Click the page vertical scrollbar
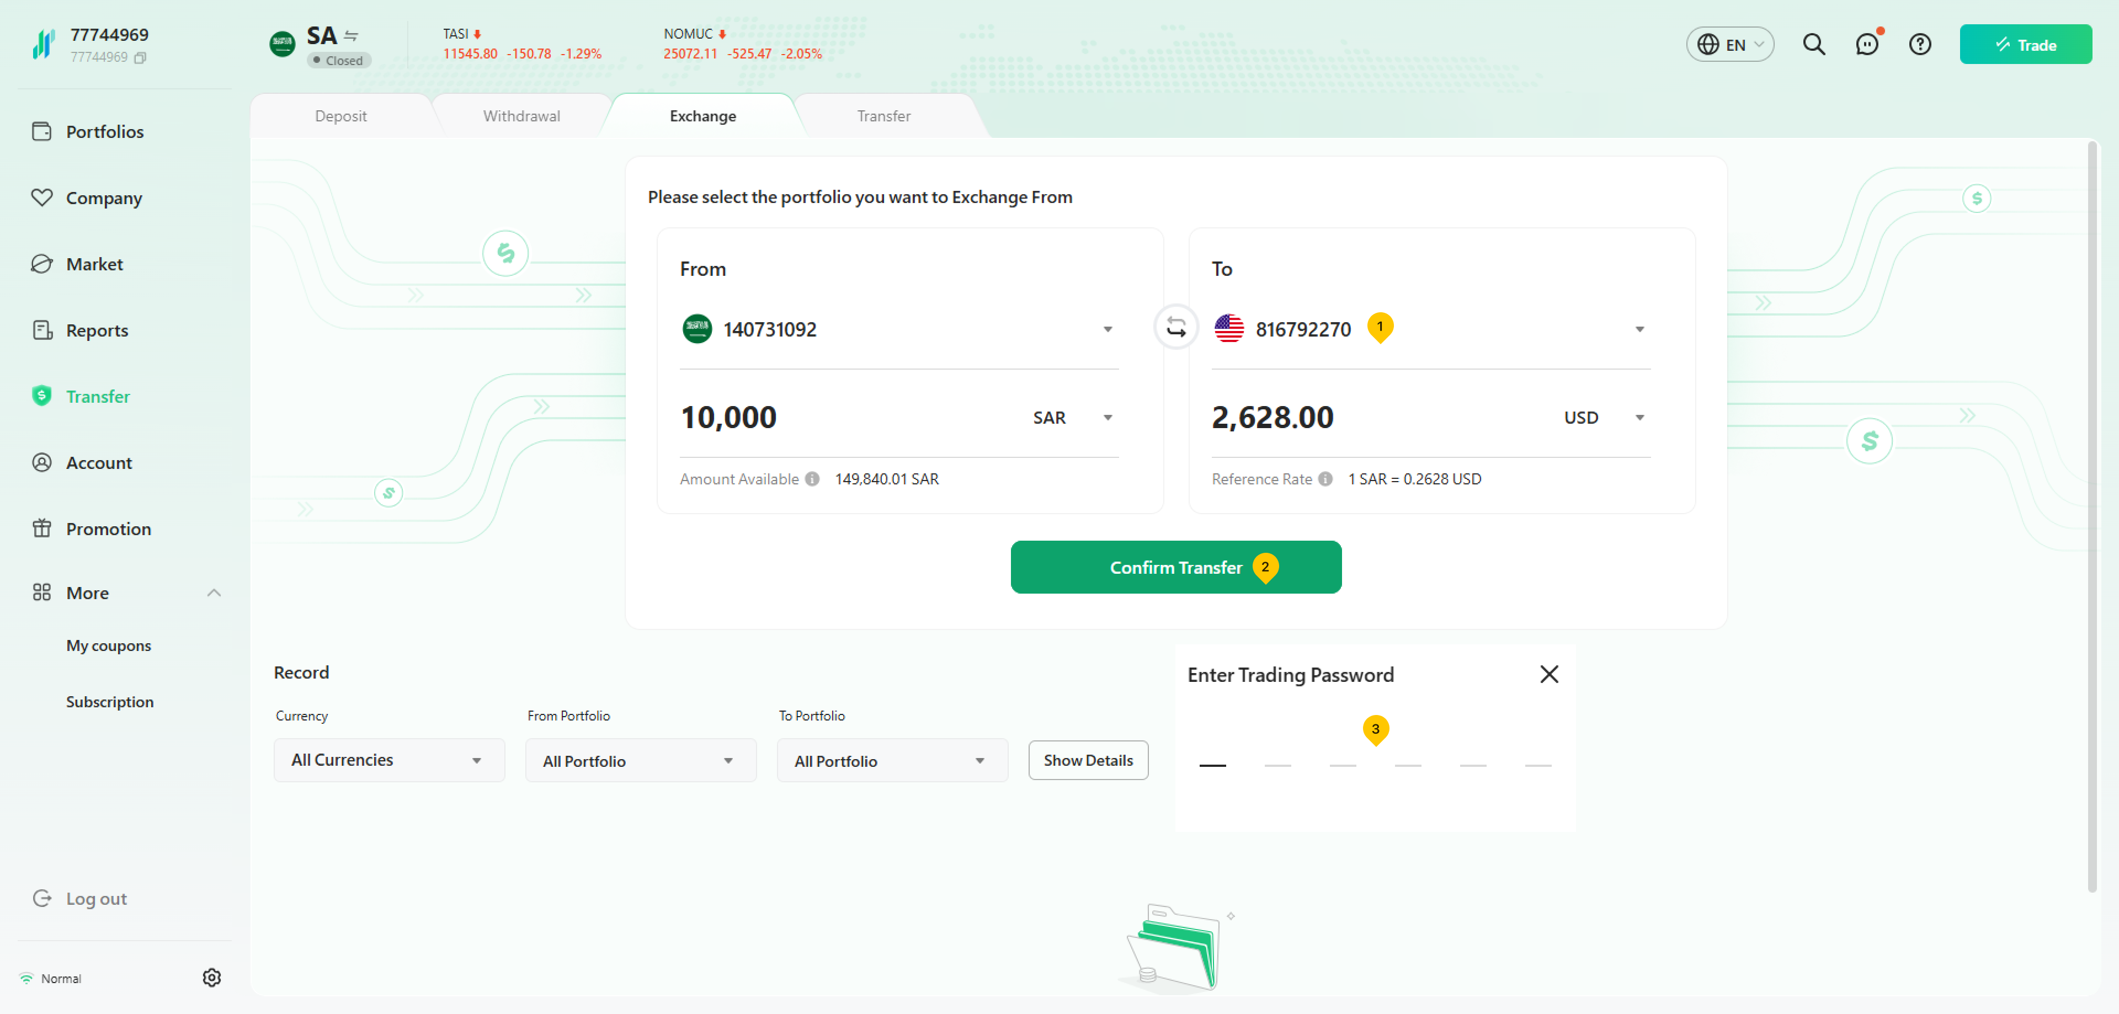The width and height of the screenshot is (2119, 1014). (x=2092, y=516)
